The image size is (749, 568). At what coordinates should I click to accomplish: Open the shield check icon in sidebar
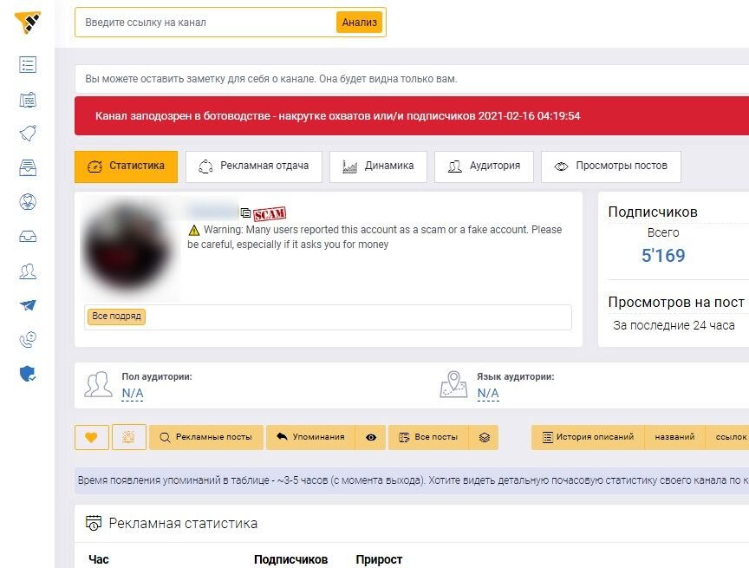tap(28, 374)
